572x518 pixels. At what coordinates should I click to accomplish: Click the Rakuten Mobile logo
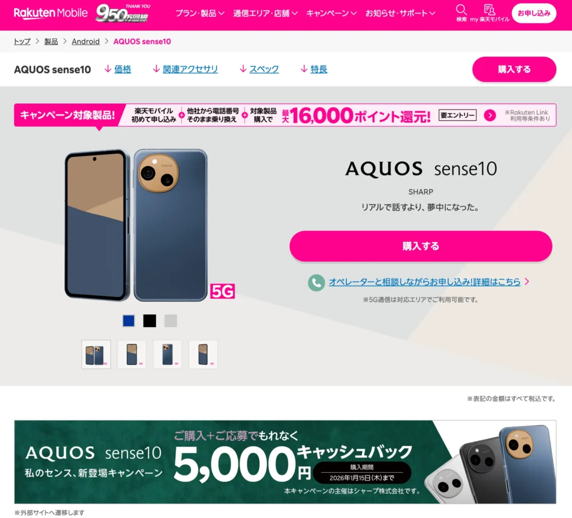pyautogui.click(x=51, y=13)
